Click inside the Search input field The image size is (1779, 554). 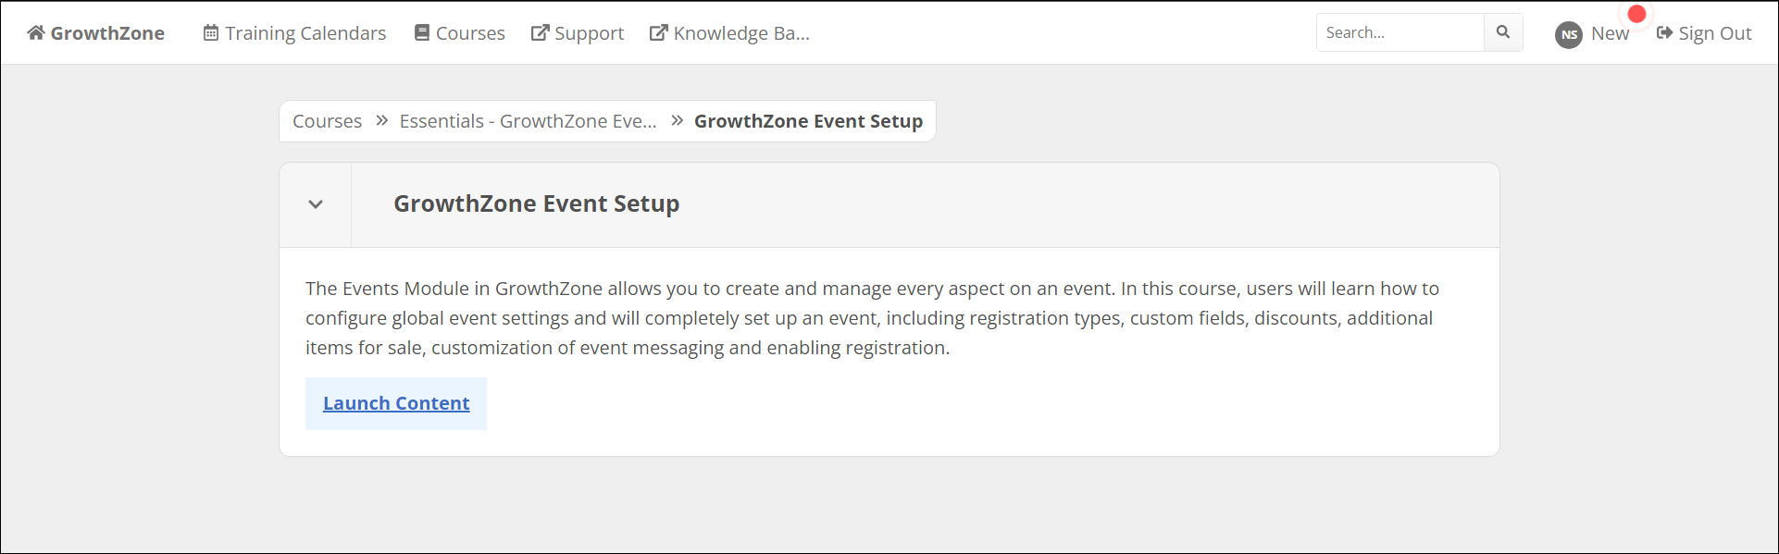point(1400,32)
